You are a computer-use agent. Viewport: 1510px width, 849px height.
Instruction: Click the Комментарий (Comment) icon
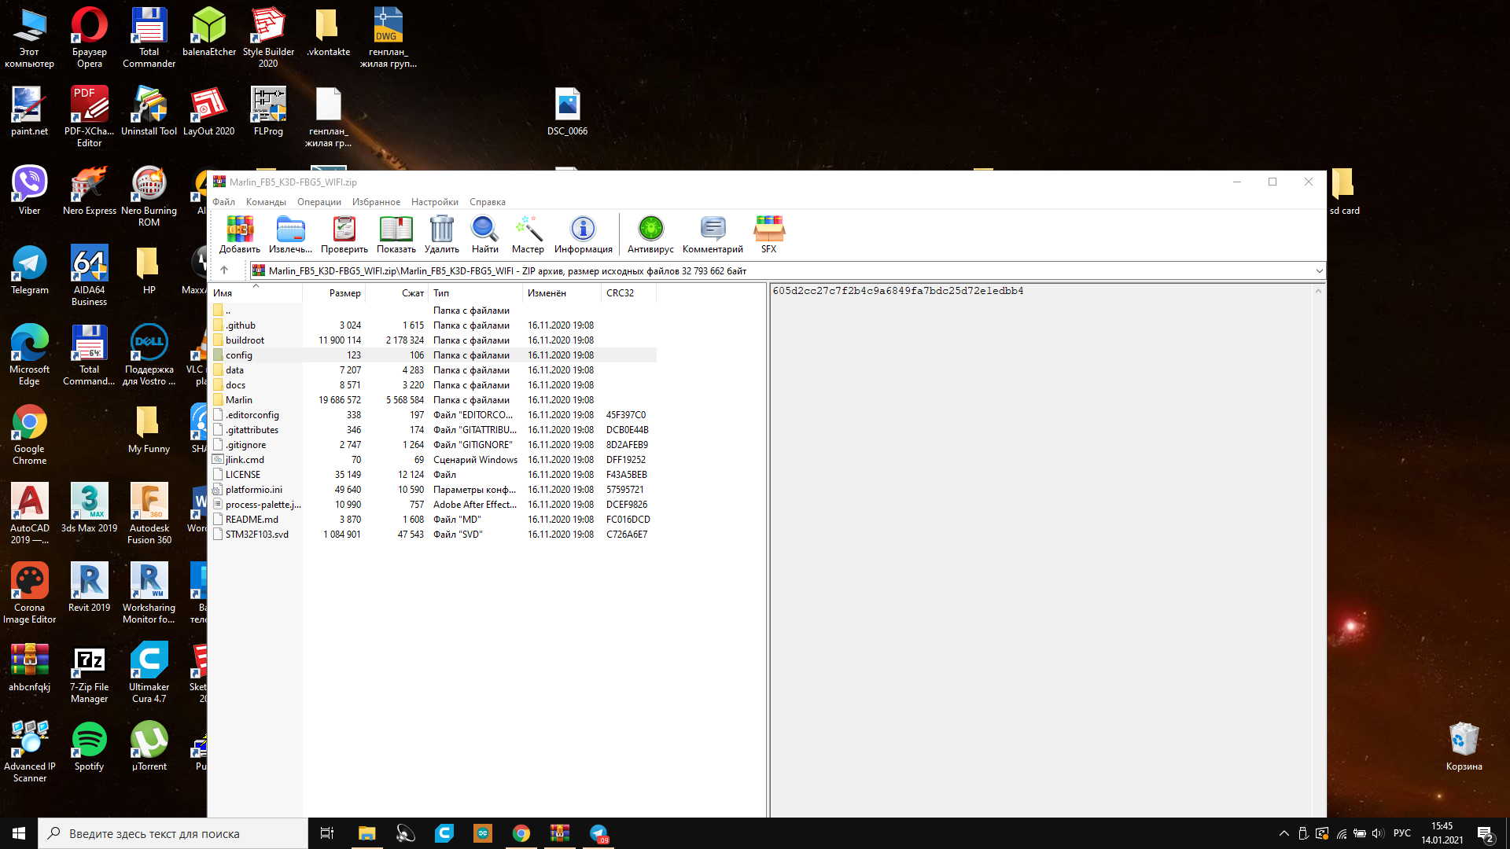point(713,234)
